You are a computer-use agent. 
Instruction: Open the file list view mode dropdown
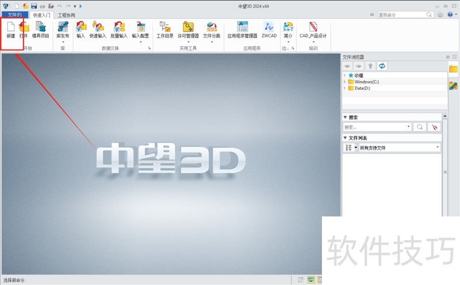click(x=356, y=147)
